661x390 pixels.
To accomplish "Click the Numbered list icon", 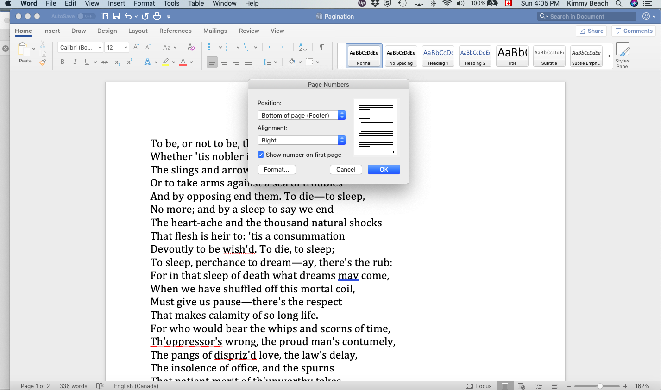I will [229, 47].
